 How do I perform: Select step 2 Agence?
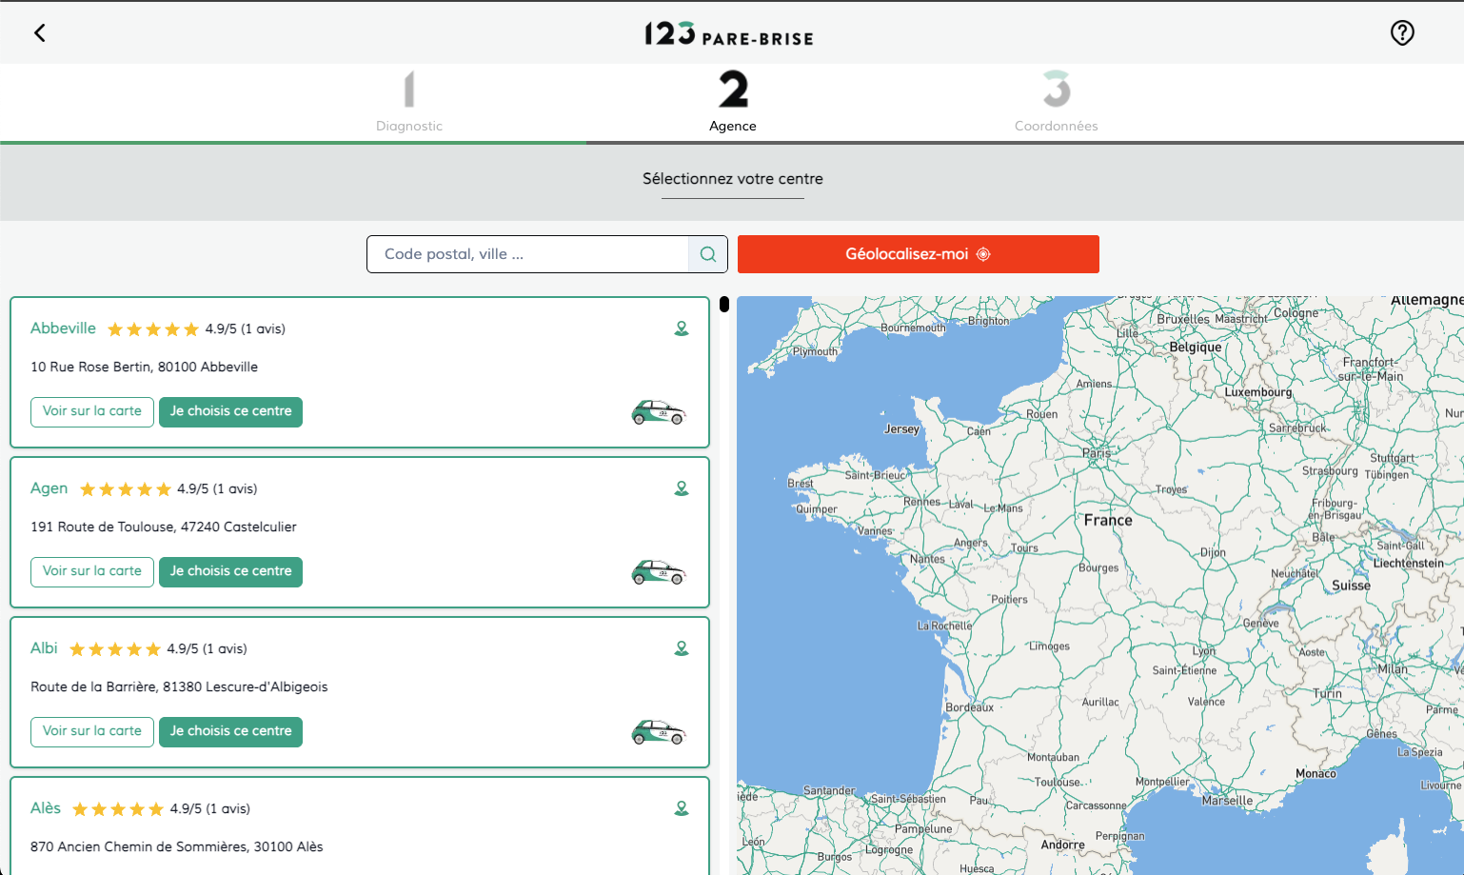click(733, 102)
